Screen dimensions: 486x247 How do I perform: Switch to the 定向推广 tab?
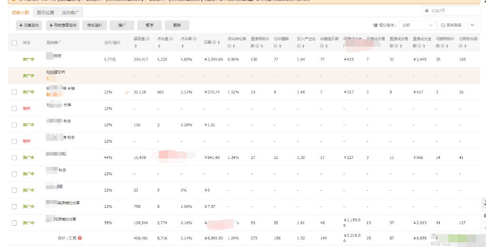[70, 13]
